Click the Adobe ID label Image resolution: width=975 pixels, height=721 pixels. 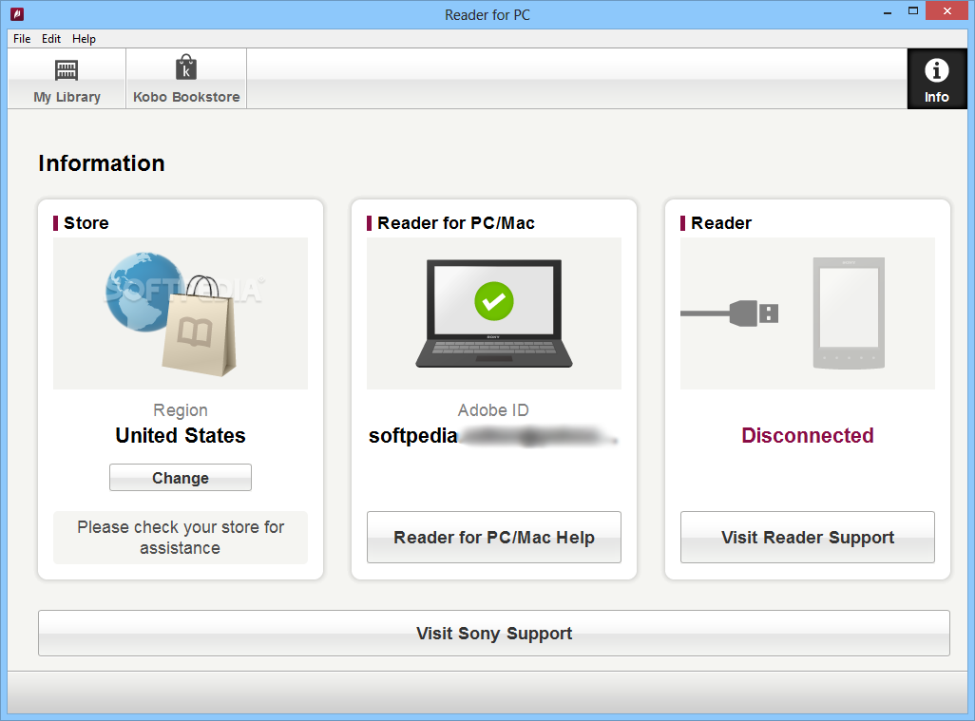(494, 410)
